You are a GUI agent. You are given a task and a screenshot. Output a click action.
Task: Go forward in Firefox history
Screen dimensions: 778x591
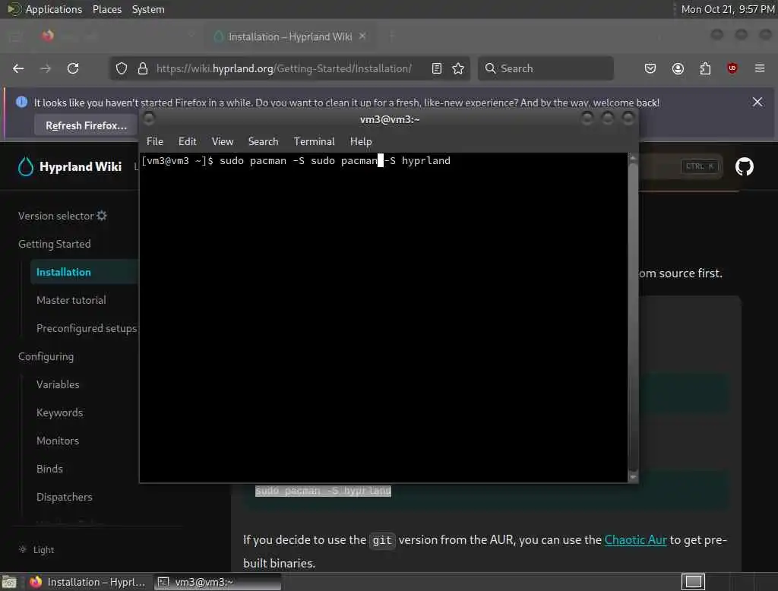coord(46,68)
